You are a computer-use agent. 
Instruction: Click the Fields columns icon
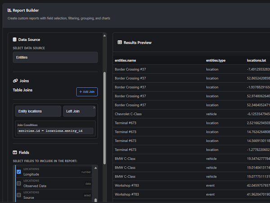pos(15,152)
